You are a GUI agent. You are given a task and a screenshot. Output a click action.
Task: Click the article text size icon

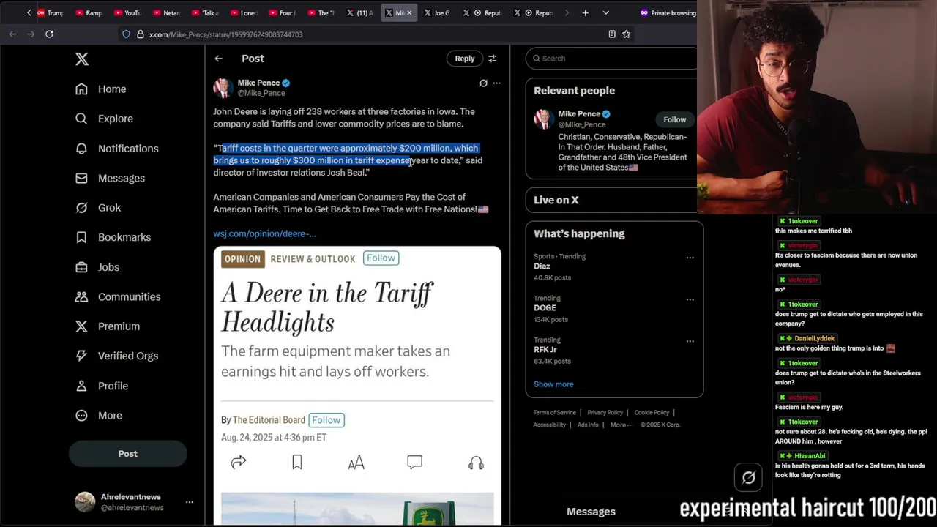(356, 463)
